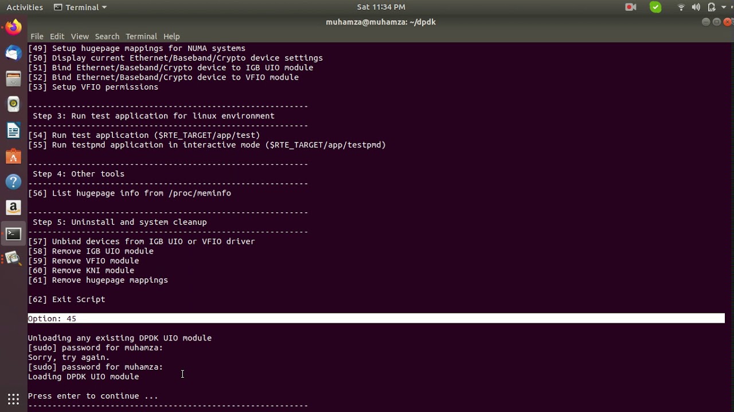Click 'Step 5: Uninstall and system cleanup' heading
734x412 pixels.
(x=120, y=222)
